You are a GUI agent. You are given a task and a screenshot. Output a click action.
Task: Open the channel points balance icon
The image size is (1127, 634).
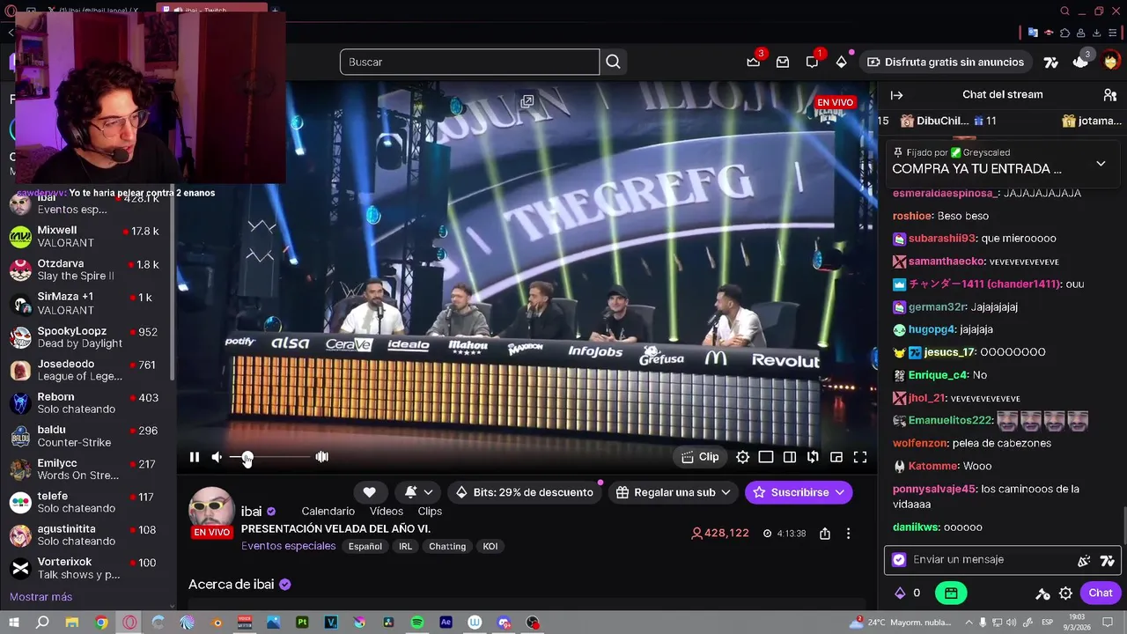pos(908,593)
